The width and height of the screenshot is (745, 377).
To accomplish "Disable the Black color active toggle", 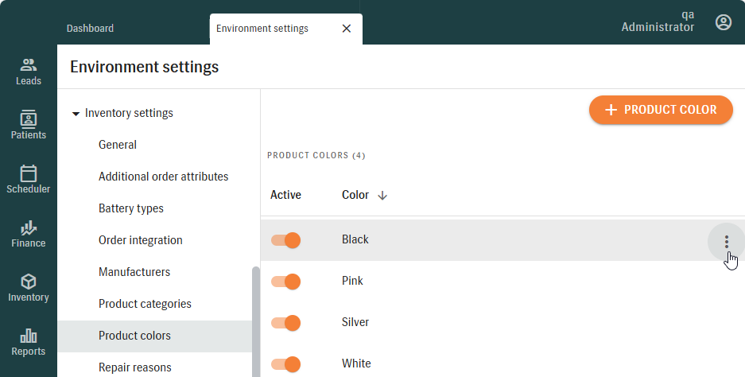I will pyautogui.click(x=285, y=240).
